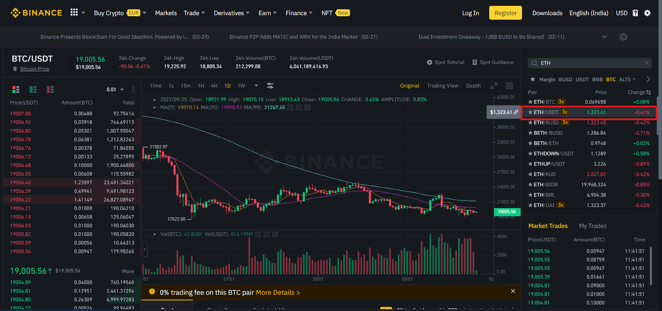This screenshot has width=662, height=311.
Task: Switch Change column to volume via arrows icon
Action: click(648, 92)
